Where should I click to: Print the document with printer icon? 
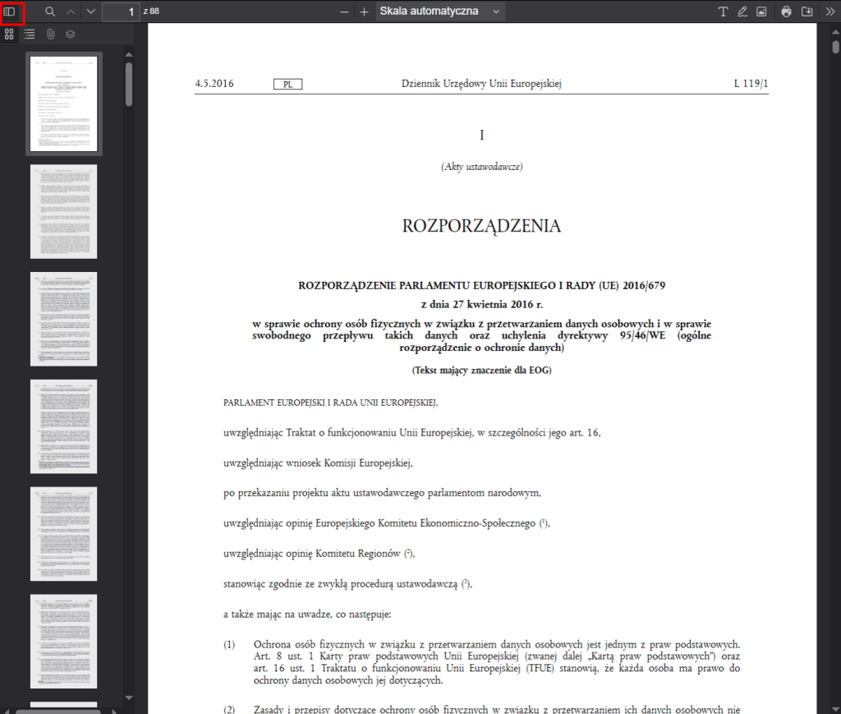(786, 12)
